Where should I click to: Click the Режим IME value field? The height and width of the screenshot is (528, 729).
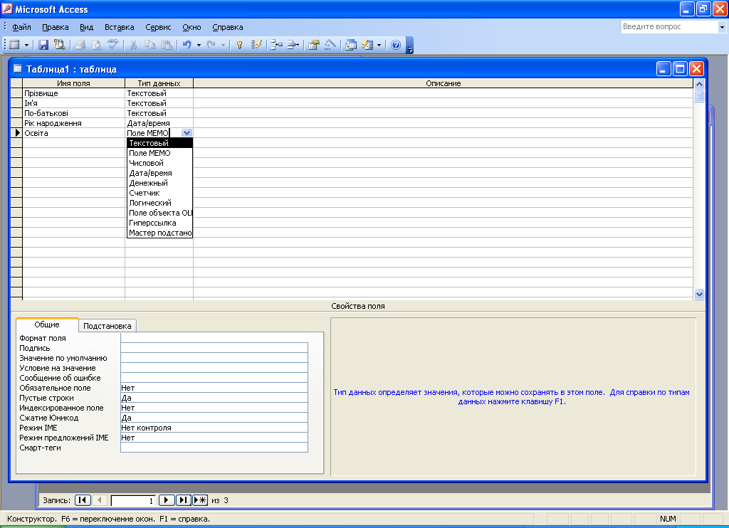[x=214, y=428]
